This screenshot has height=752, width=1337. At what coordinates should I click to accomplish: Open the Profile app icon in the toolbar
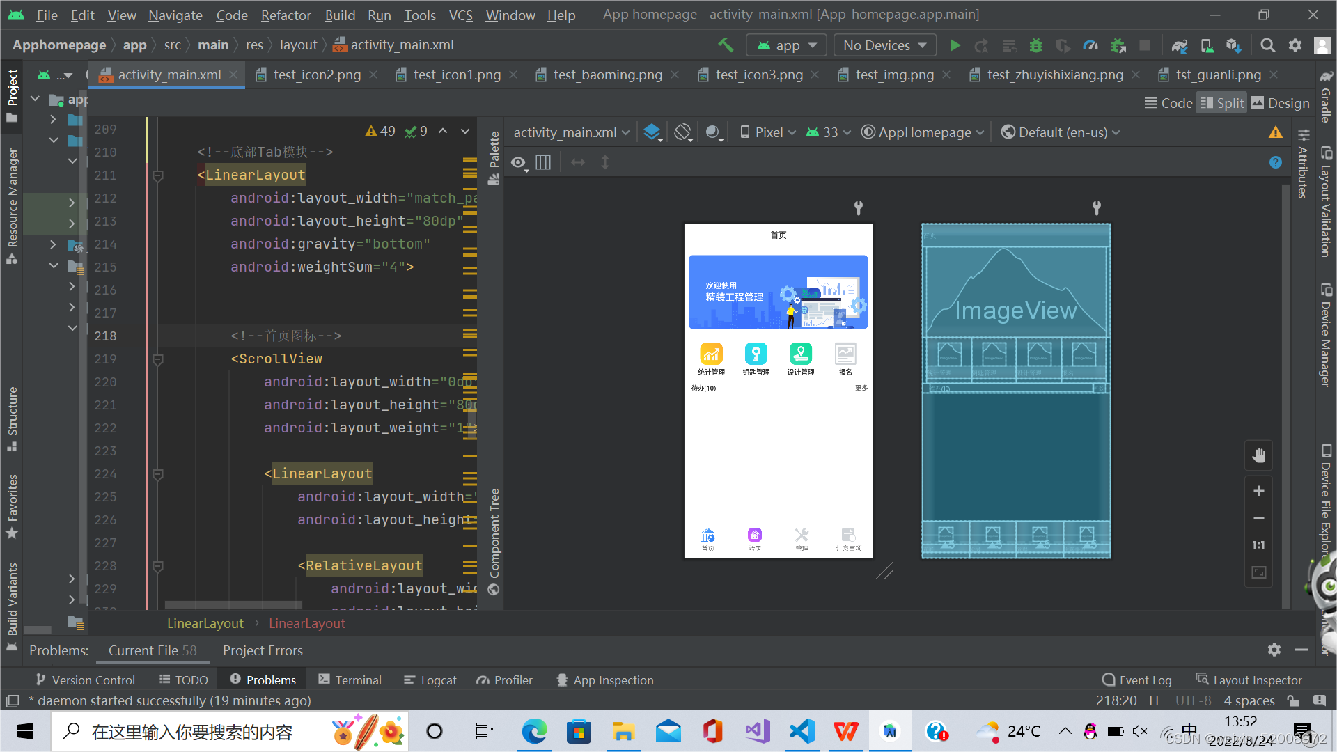[1090, 45]
